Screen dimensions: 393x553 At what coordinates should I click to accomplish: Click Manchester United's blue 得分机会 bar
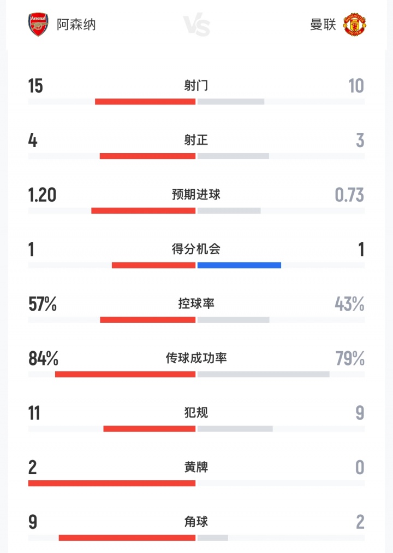pos(239,265)
